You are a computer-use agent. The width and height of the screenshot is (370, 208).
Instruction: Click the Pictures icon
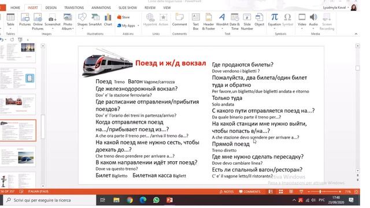coord(25,20)
